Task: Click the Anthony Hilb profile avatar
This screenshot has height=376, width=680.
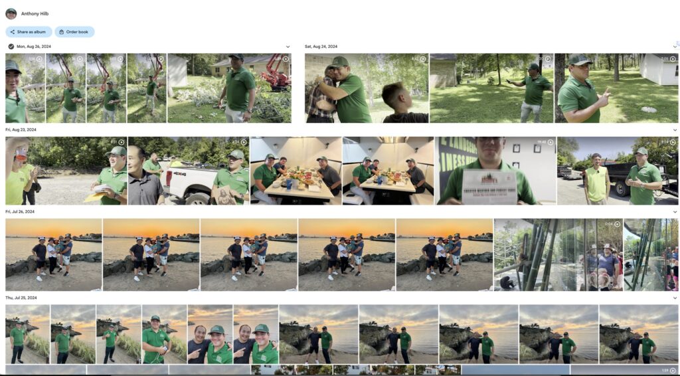Action: click(x=11, y=13)
